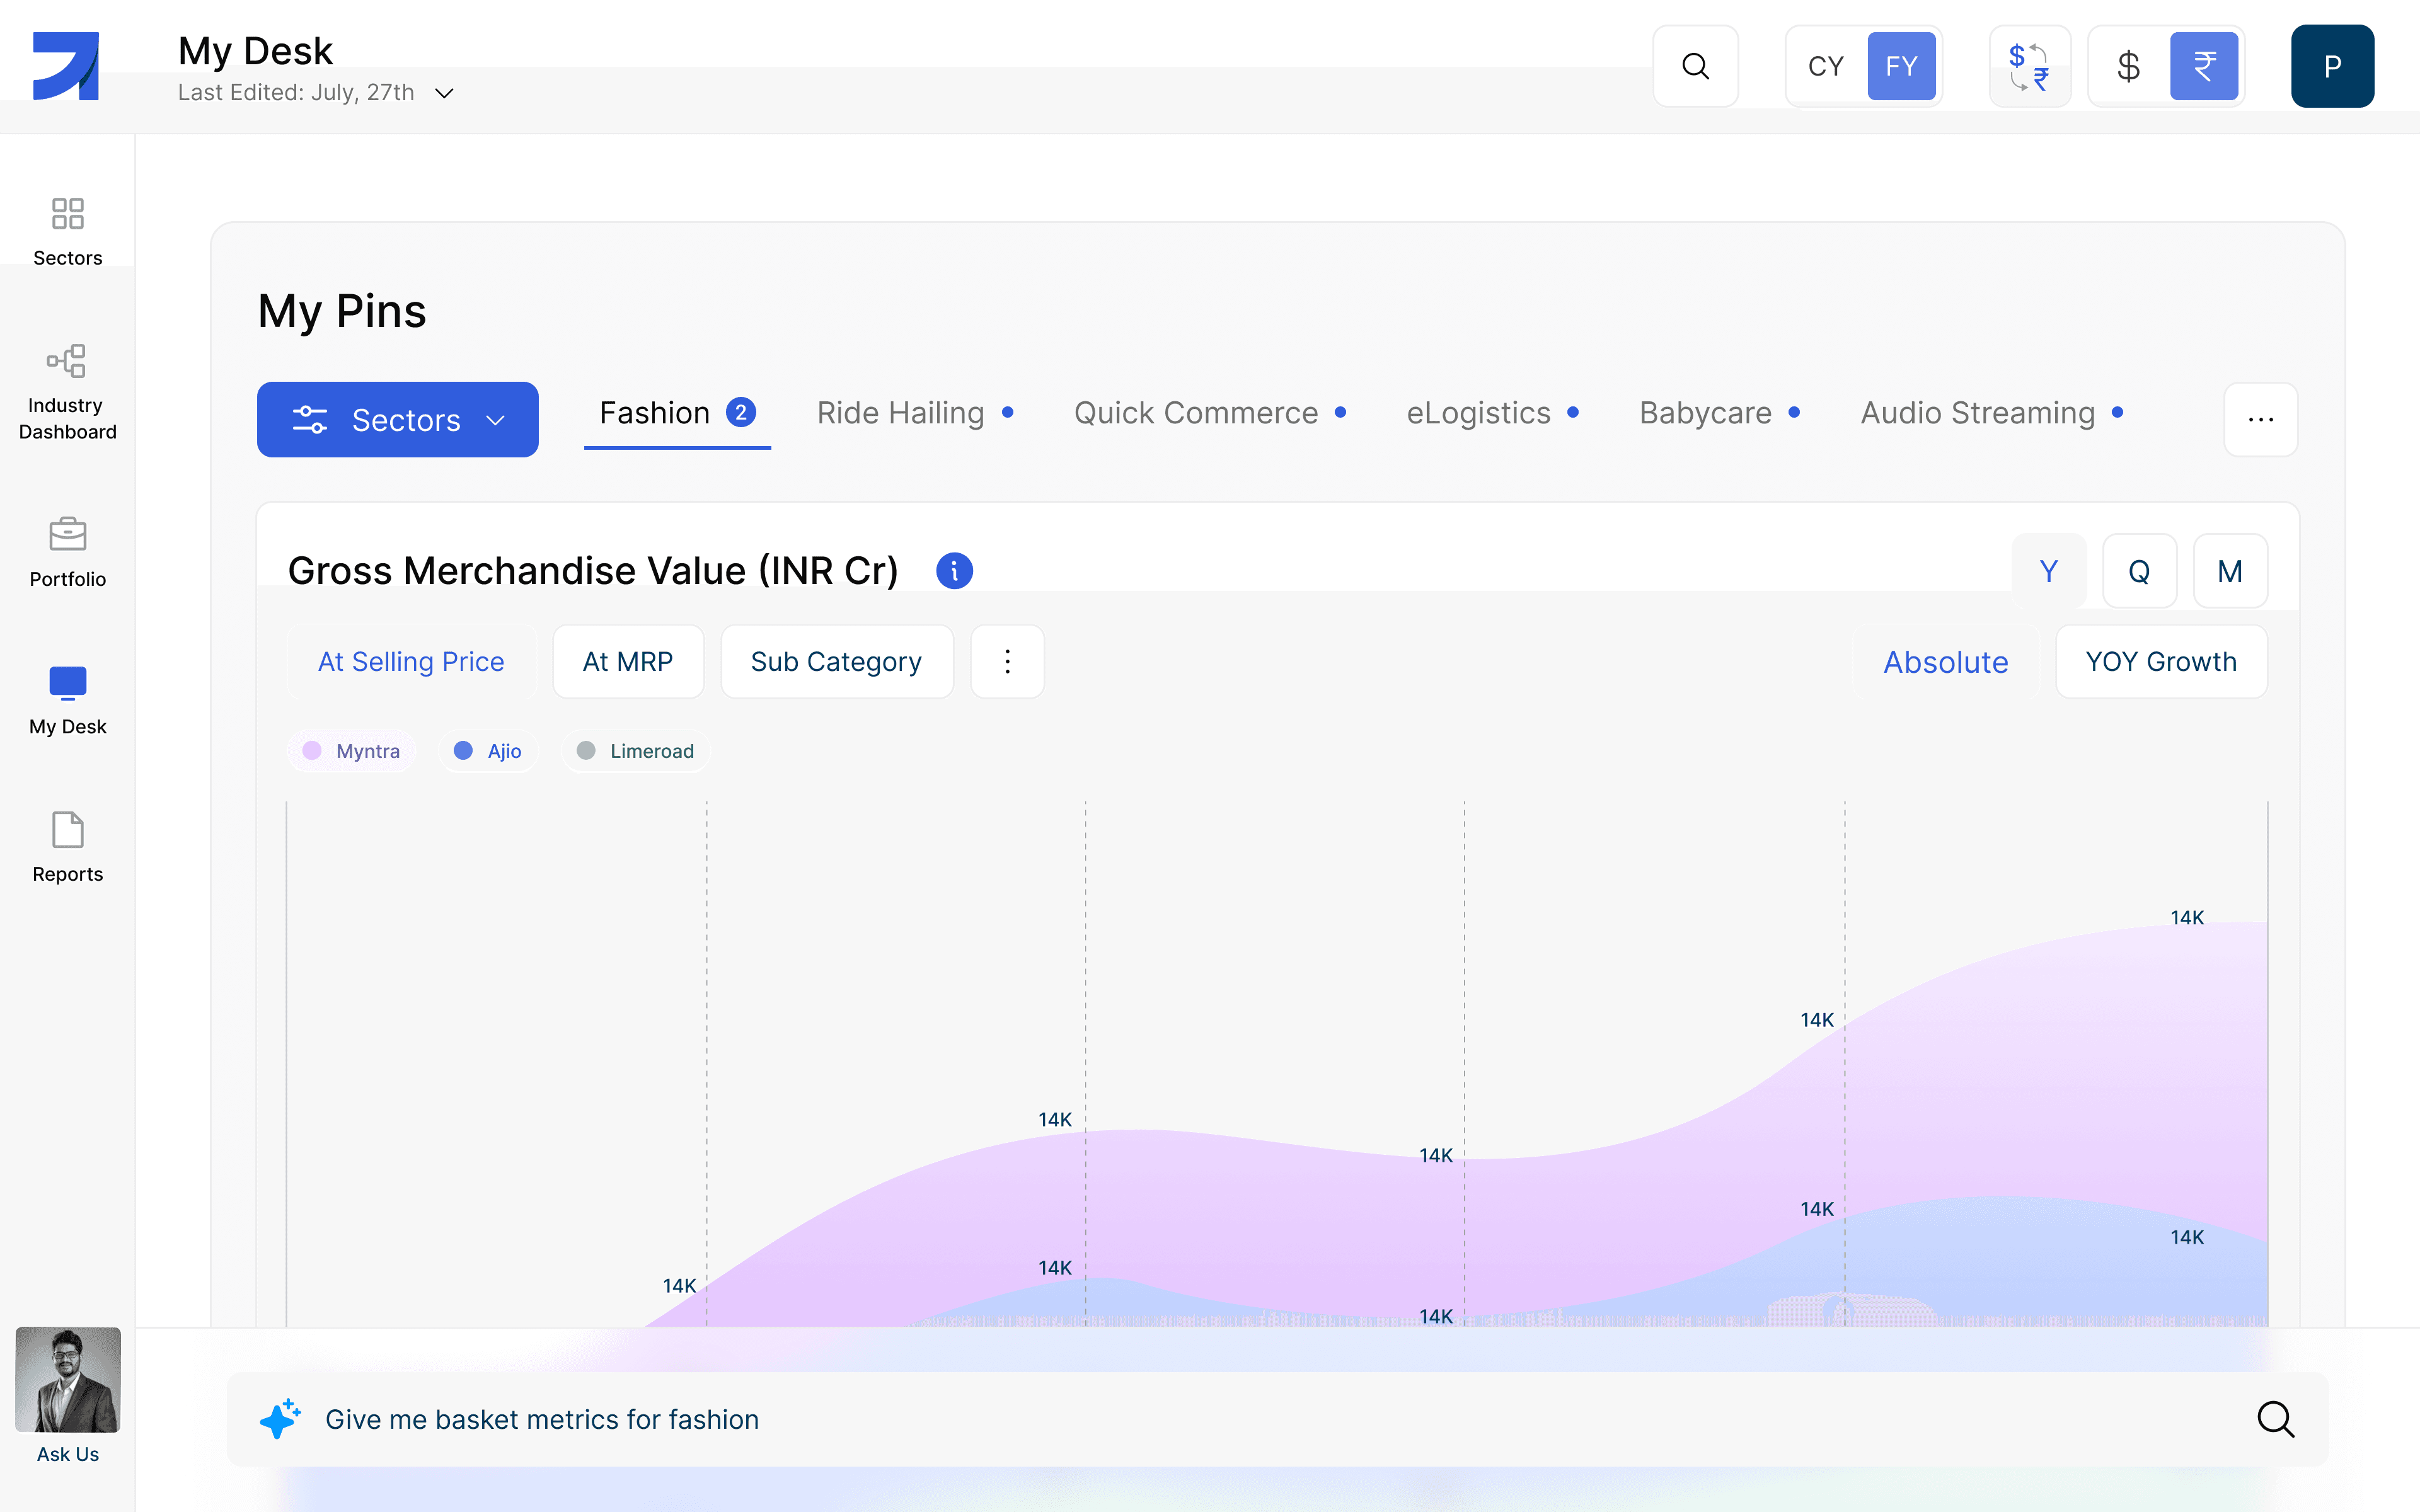The image size is (2420, 1512).
Task: Open the Sub Category dropdown
Action: pos(836,662)
